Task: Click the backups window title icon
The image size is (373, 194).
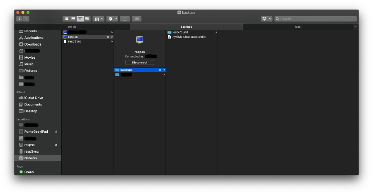Action: pos(179,12)
